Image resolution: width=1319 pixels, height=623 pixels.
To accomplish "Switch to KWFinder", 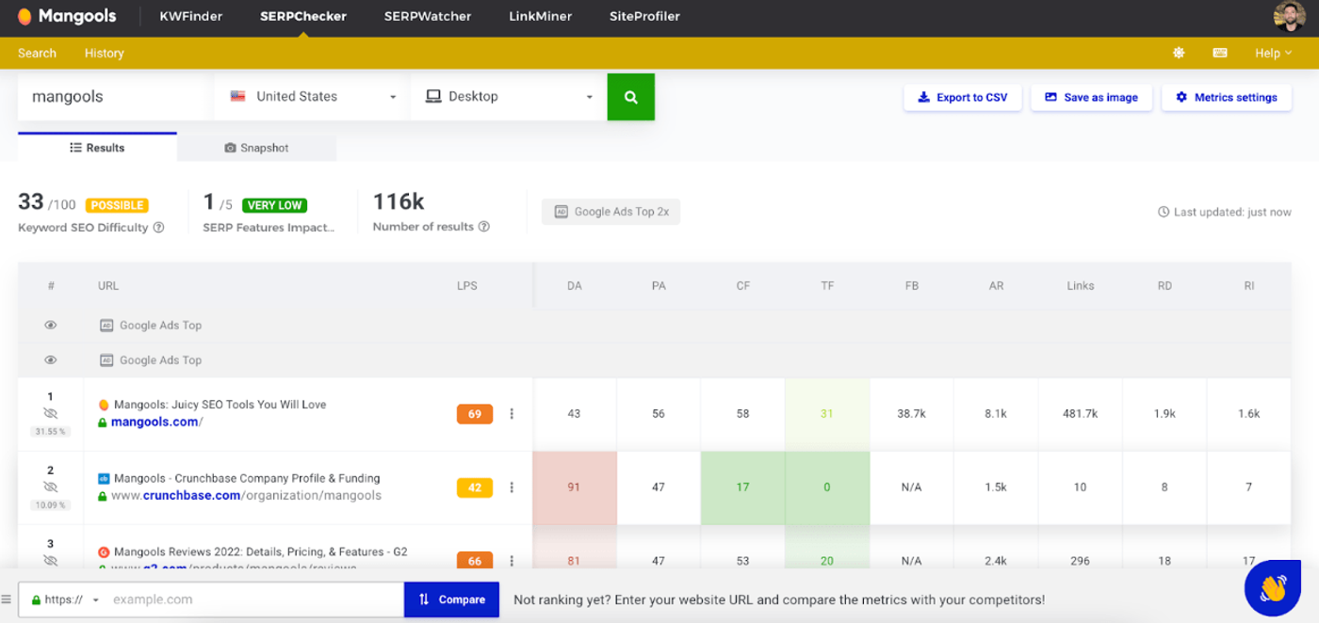I will pos(191,16).
